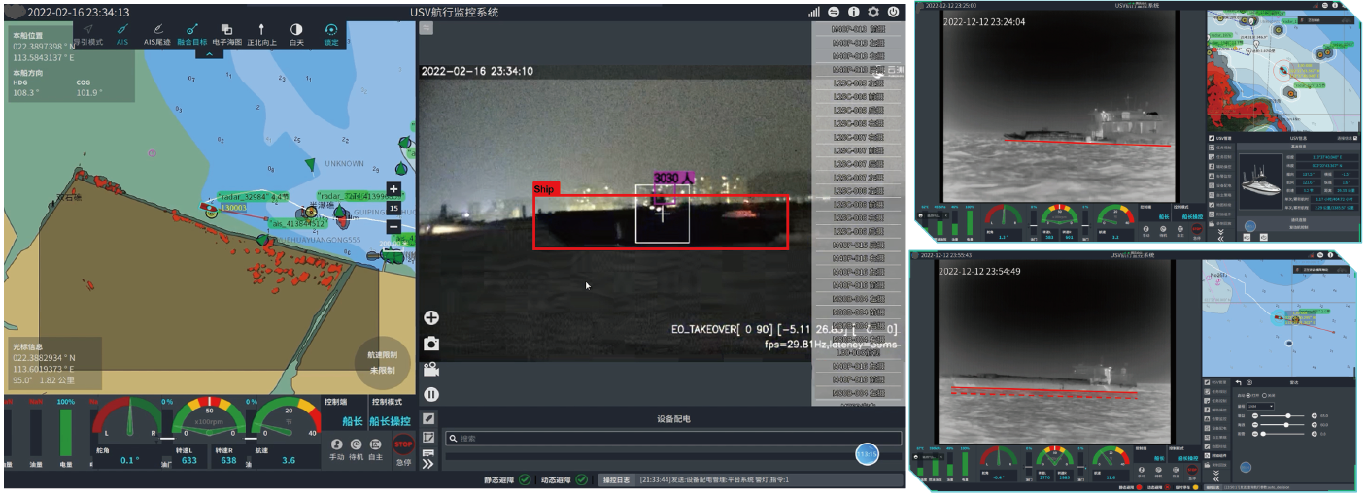The image size is (1367, 493).
Task: Zoom in the map with plus button
Action: (393, 190)
